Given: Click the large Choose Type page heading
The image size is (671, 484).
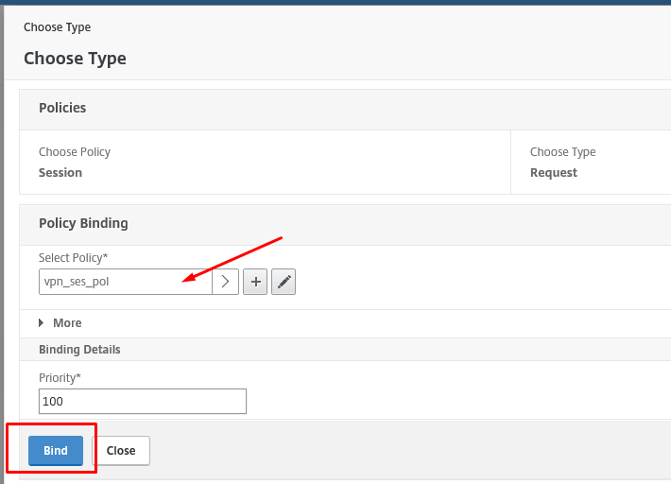Looking at the screenshot, I should pos(75,59).
